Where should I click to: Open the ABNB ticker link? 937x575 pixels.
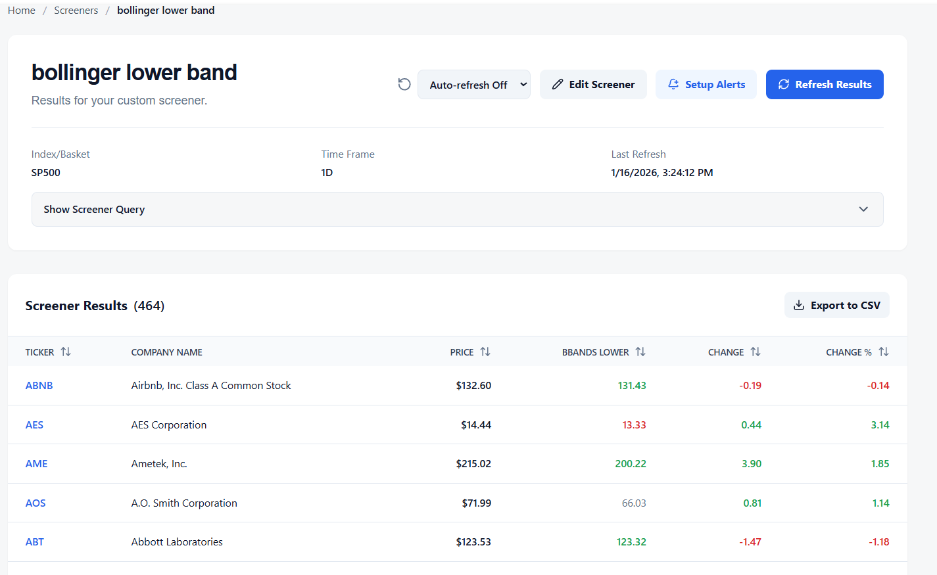(39, 386)
